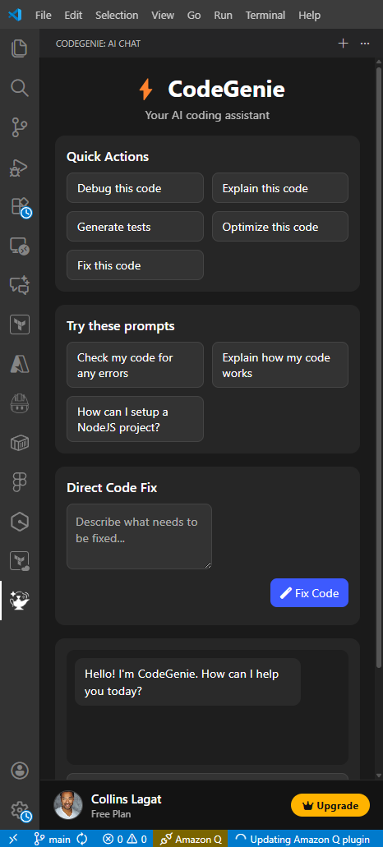Open the Manage gear icon
The image size is (383, 847).
click(x=20, y=810)
